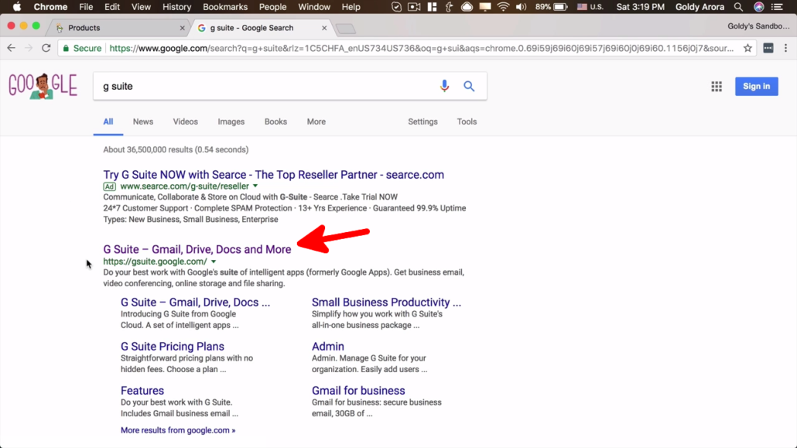Click the browser back arrow
This screenshot has width=797, height=448.
(x=11, y=48)
